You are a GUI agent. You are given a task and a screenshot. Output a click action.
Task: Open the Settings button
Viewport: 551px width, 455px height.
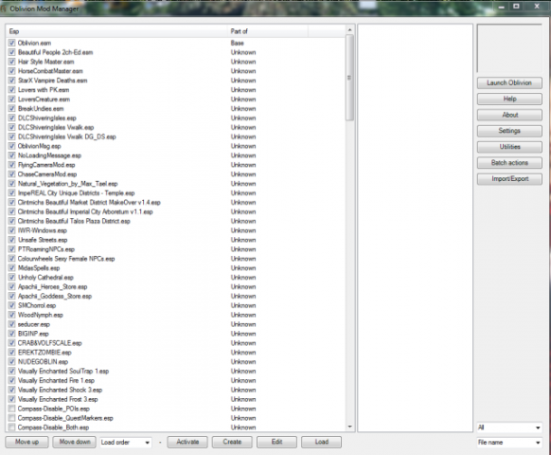point(509,131)
